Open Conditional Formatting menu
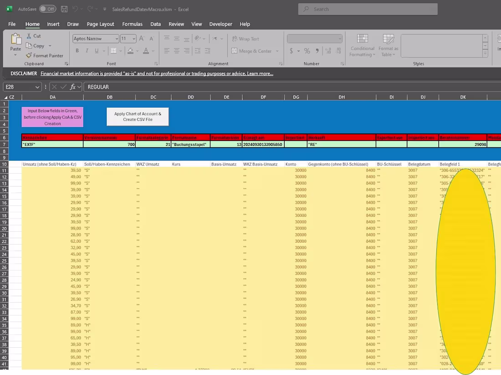The image size is (501, 375). 363,45
